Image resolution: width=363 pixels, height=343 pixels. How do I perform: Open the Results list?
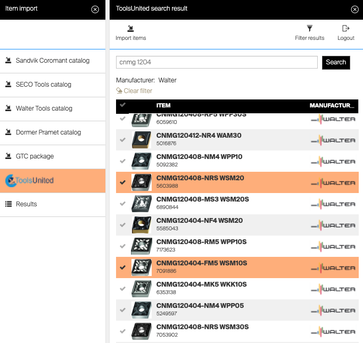(26, 204)
